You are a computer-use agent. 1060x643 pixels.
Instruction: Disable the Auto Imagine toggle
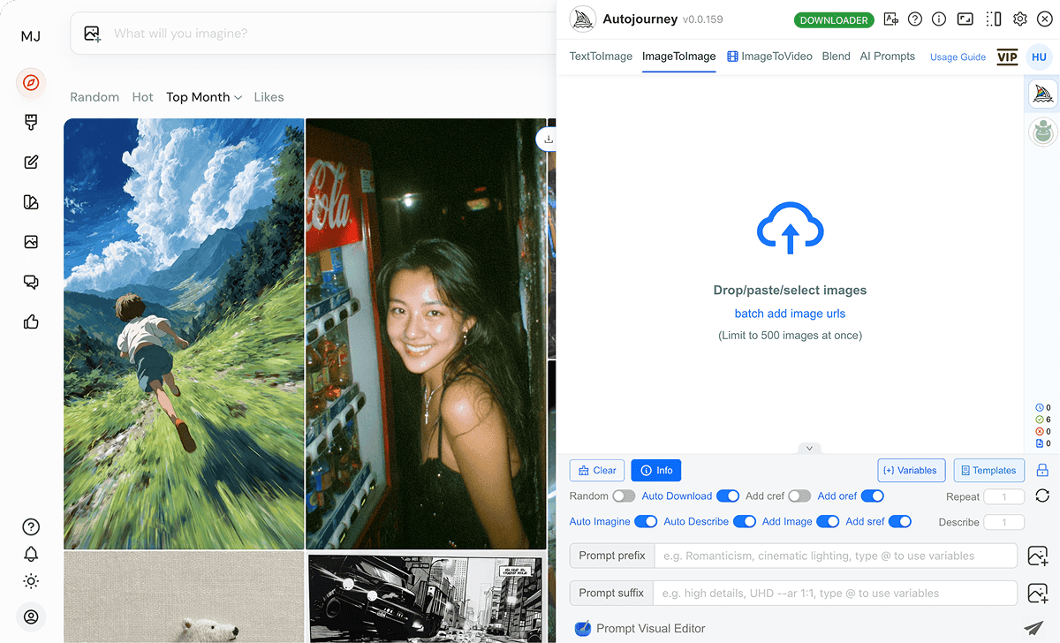pyautogui.click(x=646, y=521)
